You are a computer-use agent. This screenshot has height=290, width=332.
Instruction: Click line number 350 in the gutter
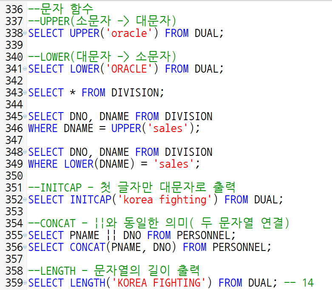[14, 176]
